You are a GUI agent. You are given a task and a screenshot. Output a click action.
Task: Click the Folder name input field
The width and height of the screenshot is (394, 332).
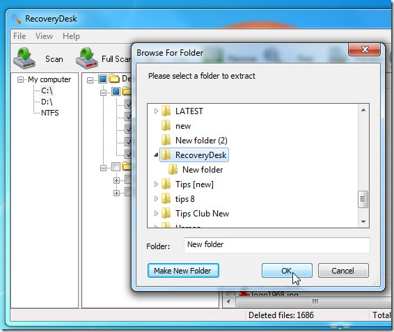coord(276,245)
